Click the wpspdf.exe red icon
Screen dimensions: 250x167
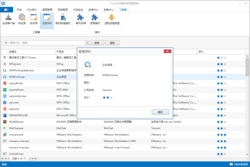pyautogui.click(x=5, y=83)
